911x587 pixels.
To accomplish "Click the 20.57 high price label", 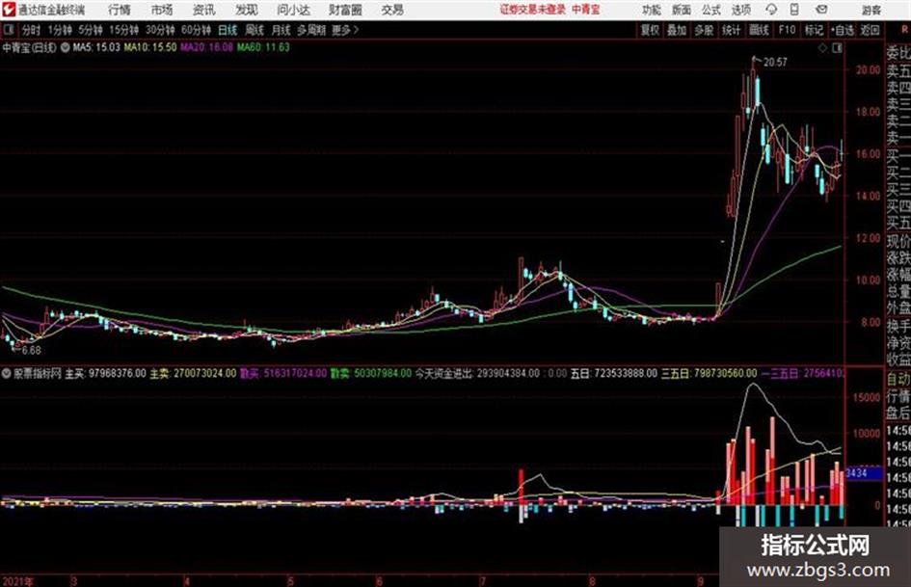I will pyautogui.click(x=776, y=63).
